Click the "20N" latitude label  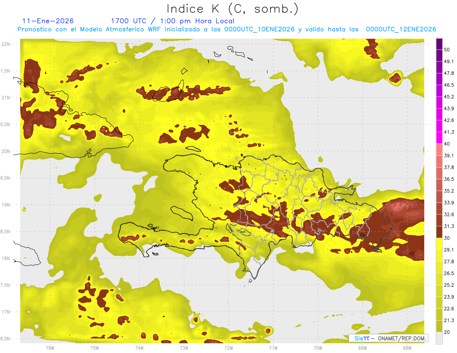(6, 151)
